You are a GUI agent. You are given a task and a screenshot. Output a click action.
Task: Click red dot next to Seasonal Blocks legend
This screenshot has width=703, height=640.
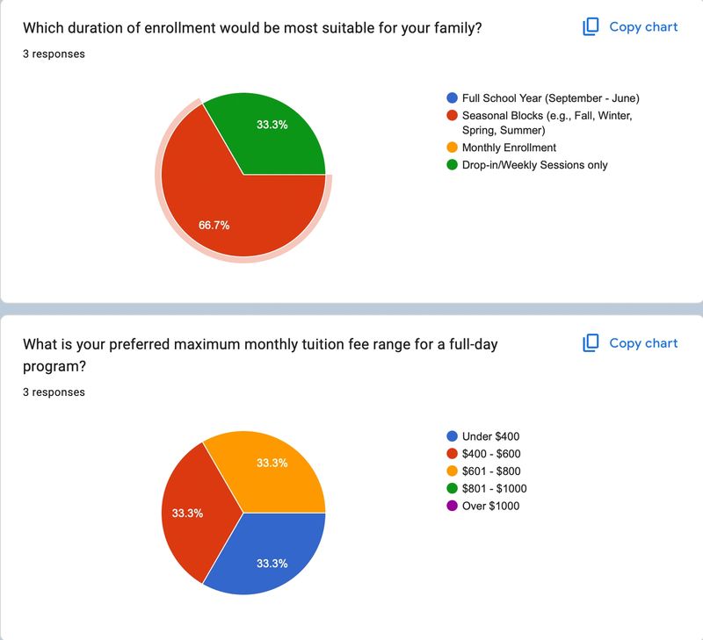tap(452, 116)
